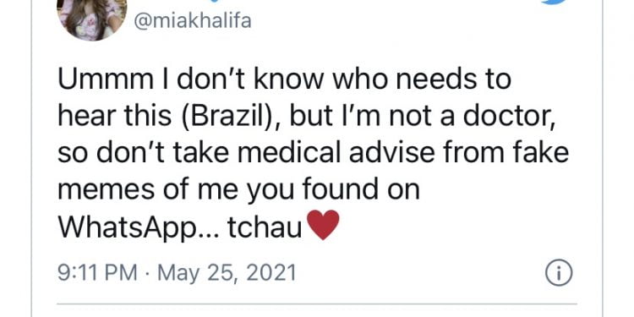This screenshot has width=634, height=317.
Task: Open the @miakhalifa handle link
Action: [192, 21]
